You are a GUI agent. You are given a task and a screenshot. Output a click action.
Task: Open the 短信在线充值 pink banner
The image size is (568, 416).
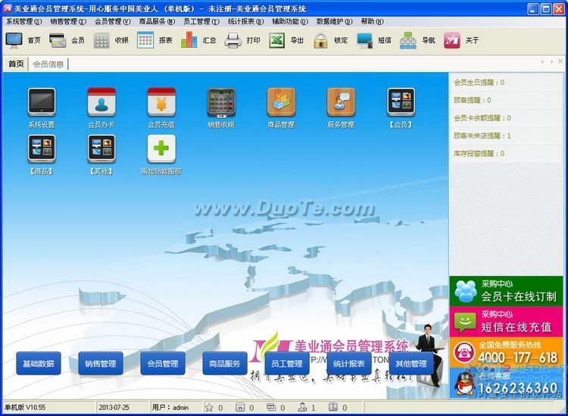(x=506, y=322)
